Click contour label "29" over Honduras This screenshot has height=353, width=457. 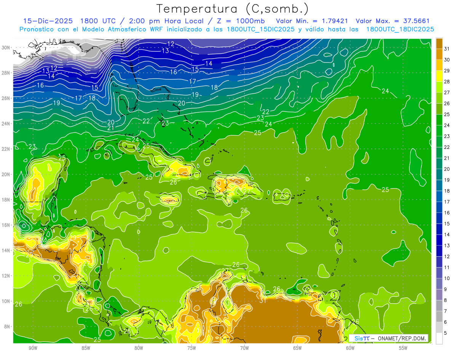[73, 238]
